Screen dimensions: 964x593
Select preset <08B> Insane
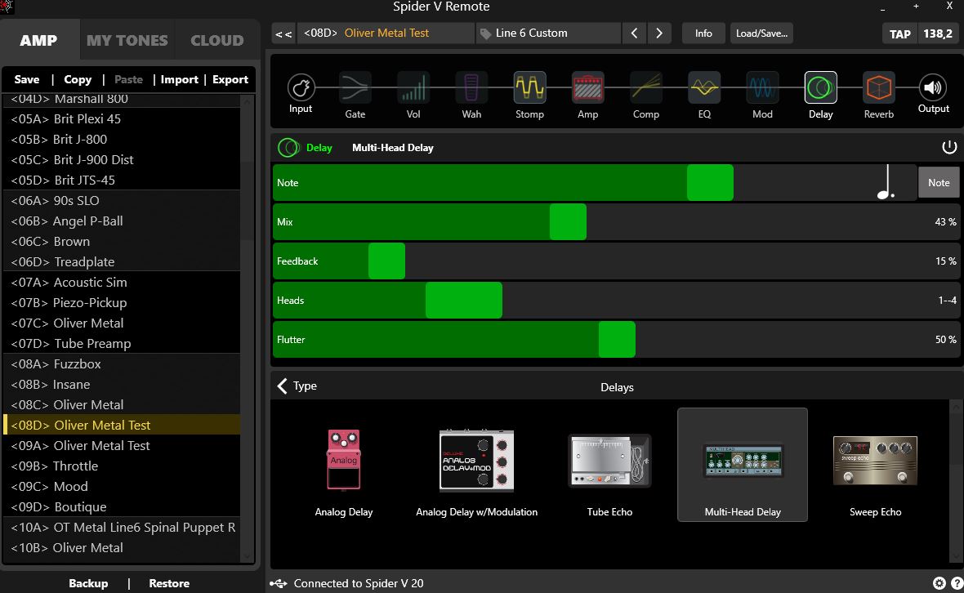click(x=122, y=384)
